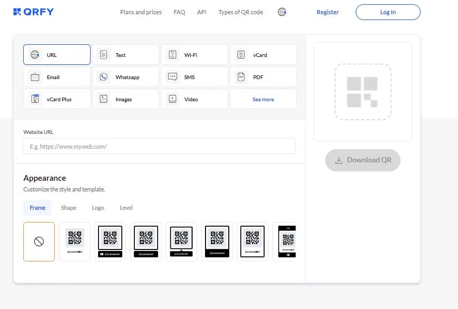Switch to the Frame tab
The height and width of the screenshot is (309, 458).
37,208
